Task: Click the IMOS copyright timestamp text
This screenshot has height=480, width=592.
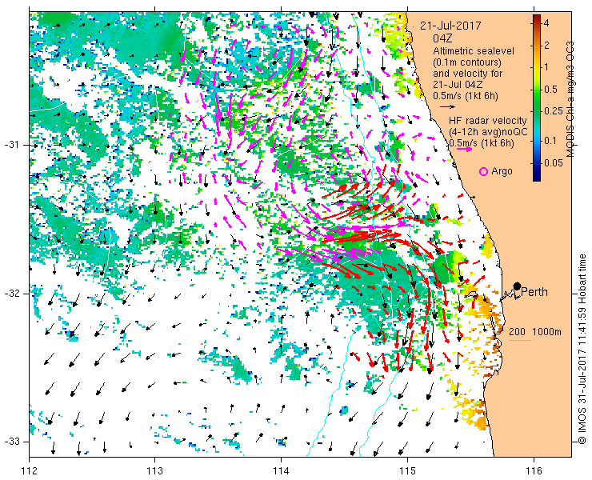Action: click(x=582, y=349)
